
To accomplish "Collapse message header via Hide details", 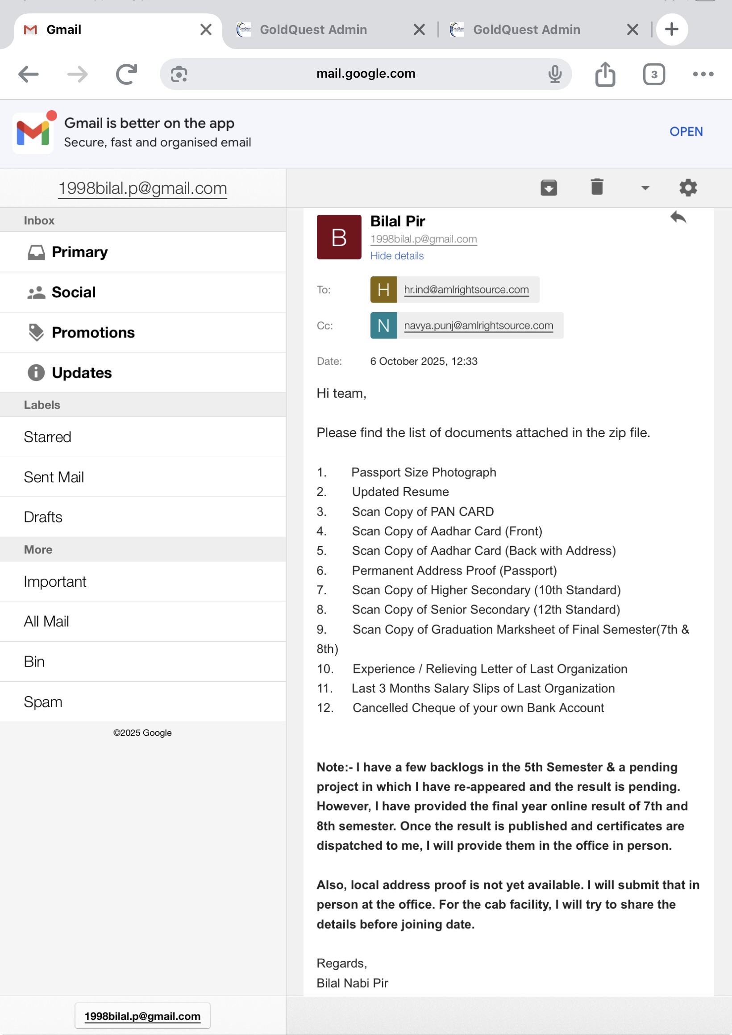I will click(397, 255).
